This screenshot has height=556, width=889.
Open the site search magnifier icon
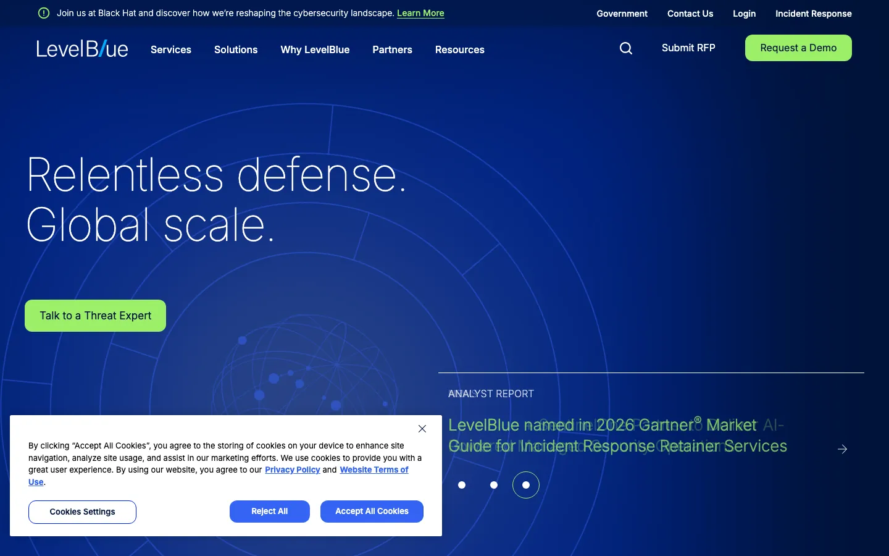626,48
